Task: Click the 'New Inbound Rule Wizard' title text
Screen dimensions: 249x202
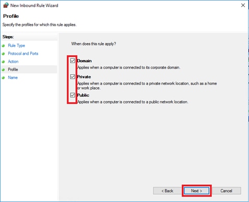Action: click(34, 5)
